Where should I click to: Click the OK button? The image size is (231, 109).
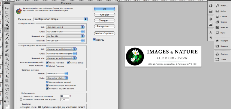[104, 9]
